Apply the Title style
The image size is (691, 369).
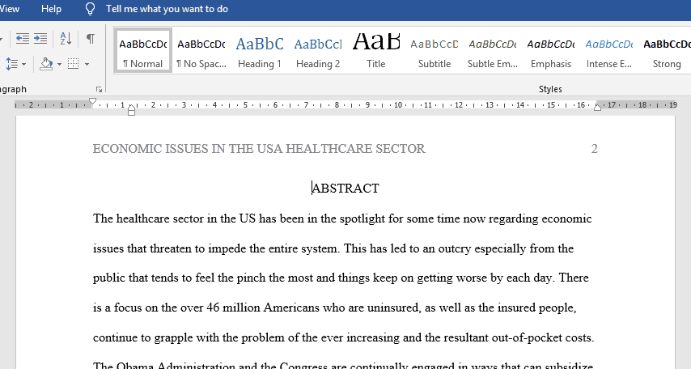pyautogui.click(x=376, y=51)
